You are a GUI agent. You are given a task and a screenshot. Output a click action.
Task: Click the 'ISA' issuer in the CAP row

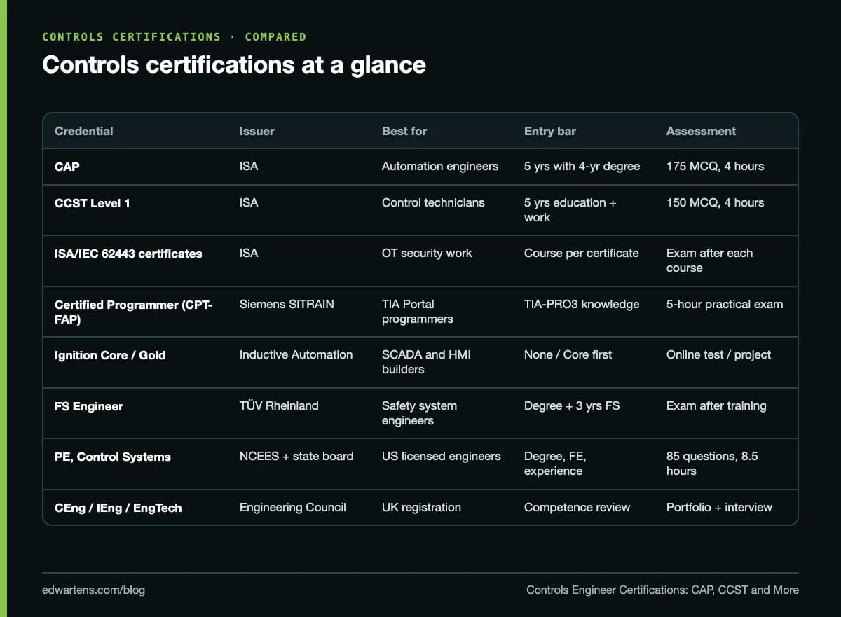(249, 166)
